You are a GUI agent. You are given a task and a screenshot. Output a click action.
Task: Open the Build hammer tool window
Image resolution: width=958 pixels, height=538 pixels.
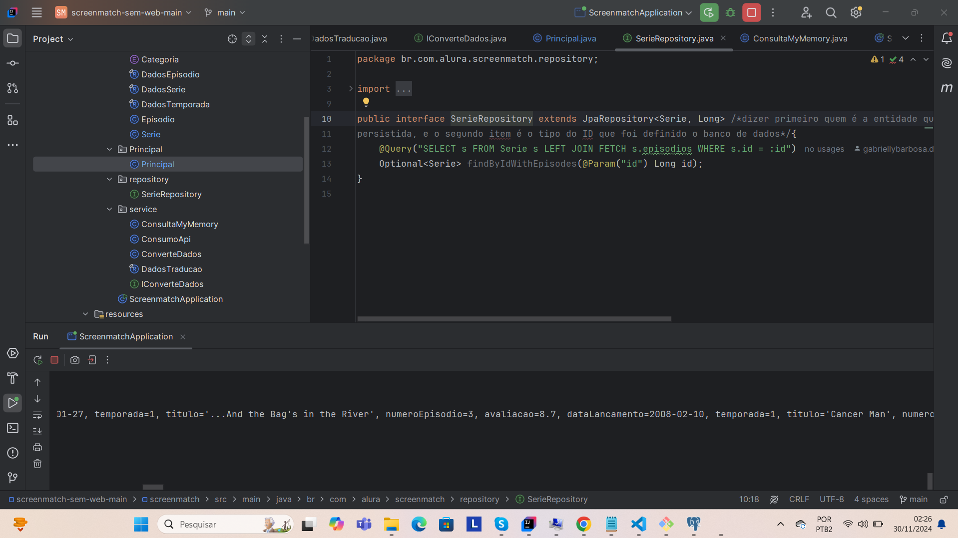click(12, 378)
